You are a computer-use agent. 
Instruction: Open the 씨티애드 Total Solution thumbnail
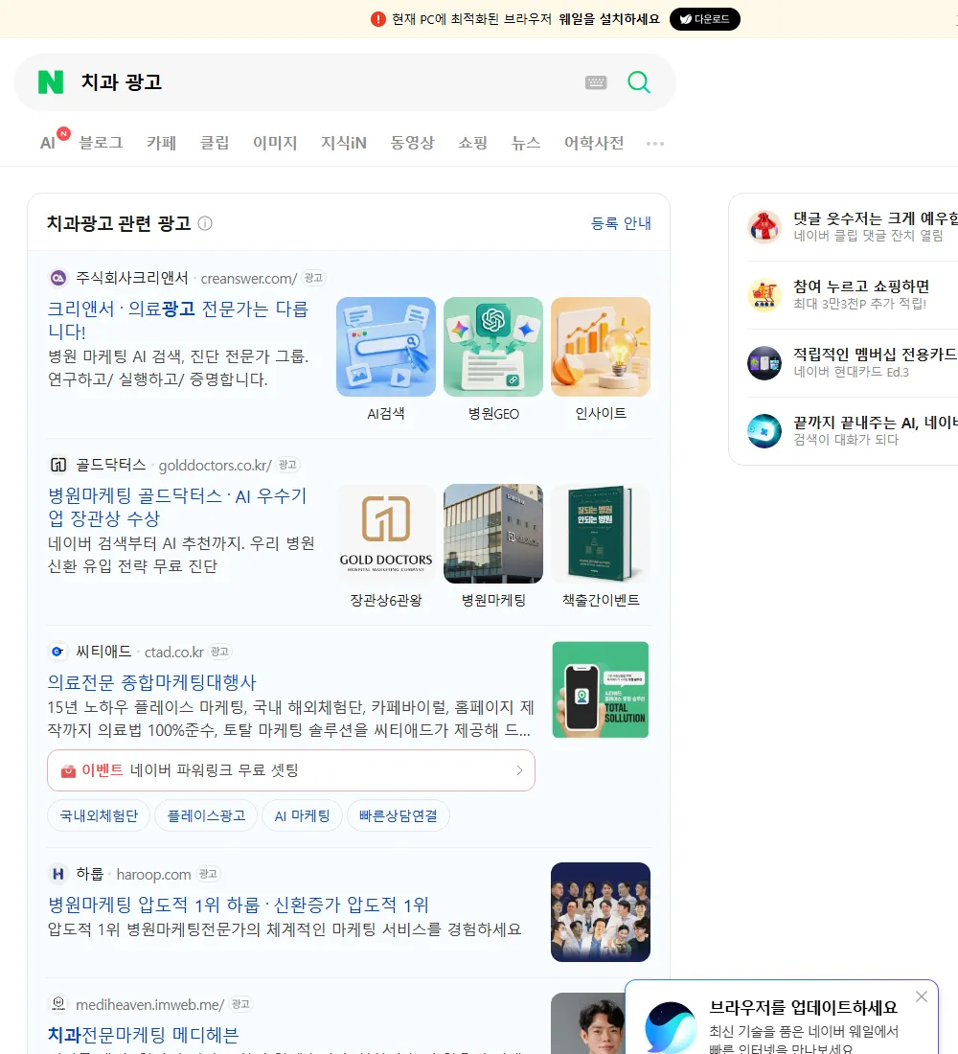coord(601,690)
